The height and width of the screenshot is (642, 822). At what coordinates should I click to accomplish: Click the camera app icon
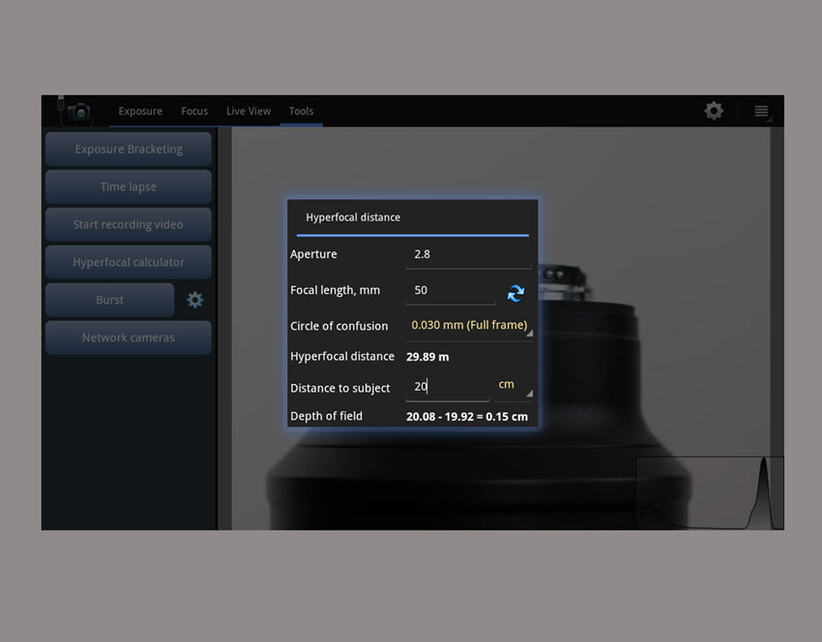tap(77, 112)
